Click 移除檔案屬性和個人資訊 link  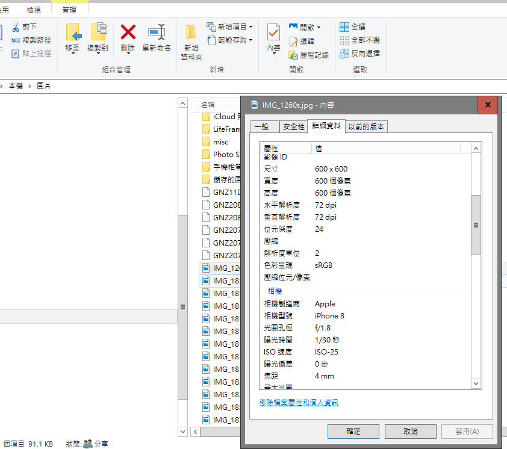299,403
